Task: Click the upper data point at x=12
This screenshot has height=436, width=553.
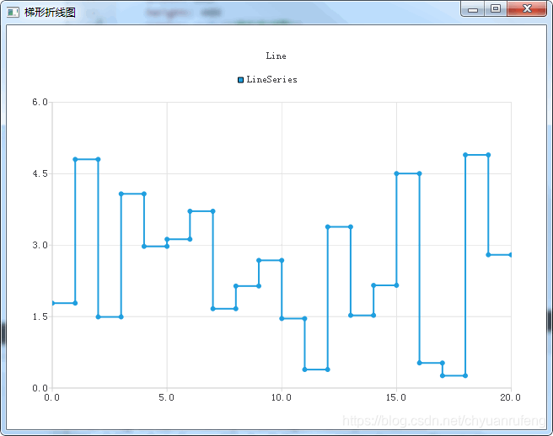Action: (328, 226)
